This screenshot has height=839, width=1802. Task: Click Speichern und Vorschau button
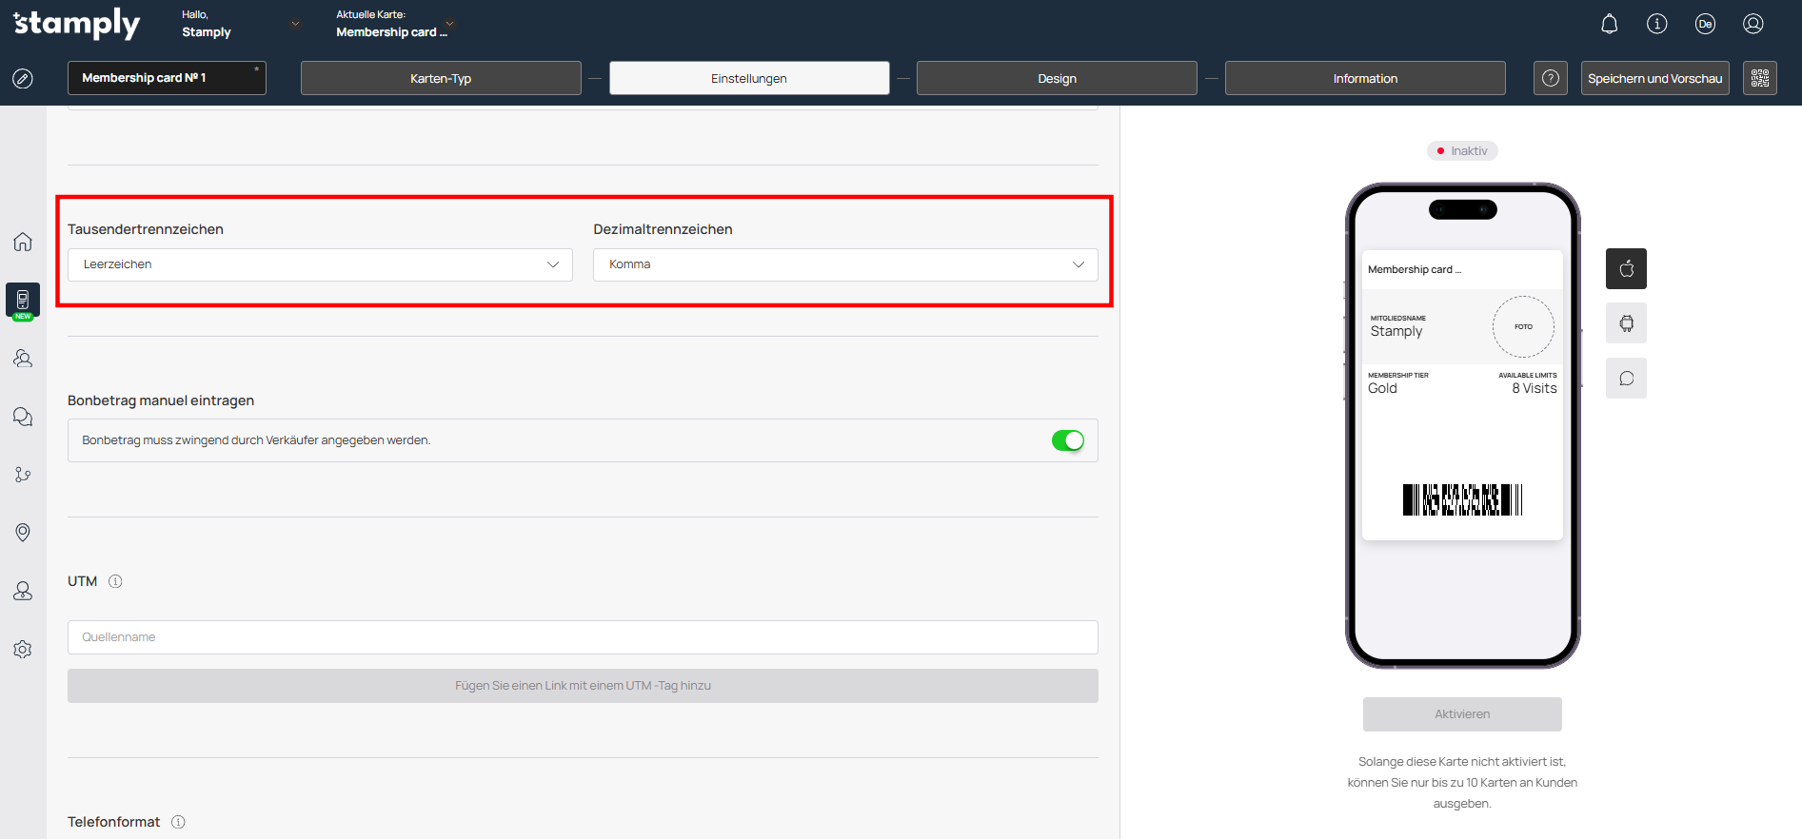(x=1654, y=78)
